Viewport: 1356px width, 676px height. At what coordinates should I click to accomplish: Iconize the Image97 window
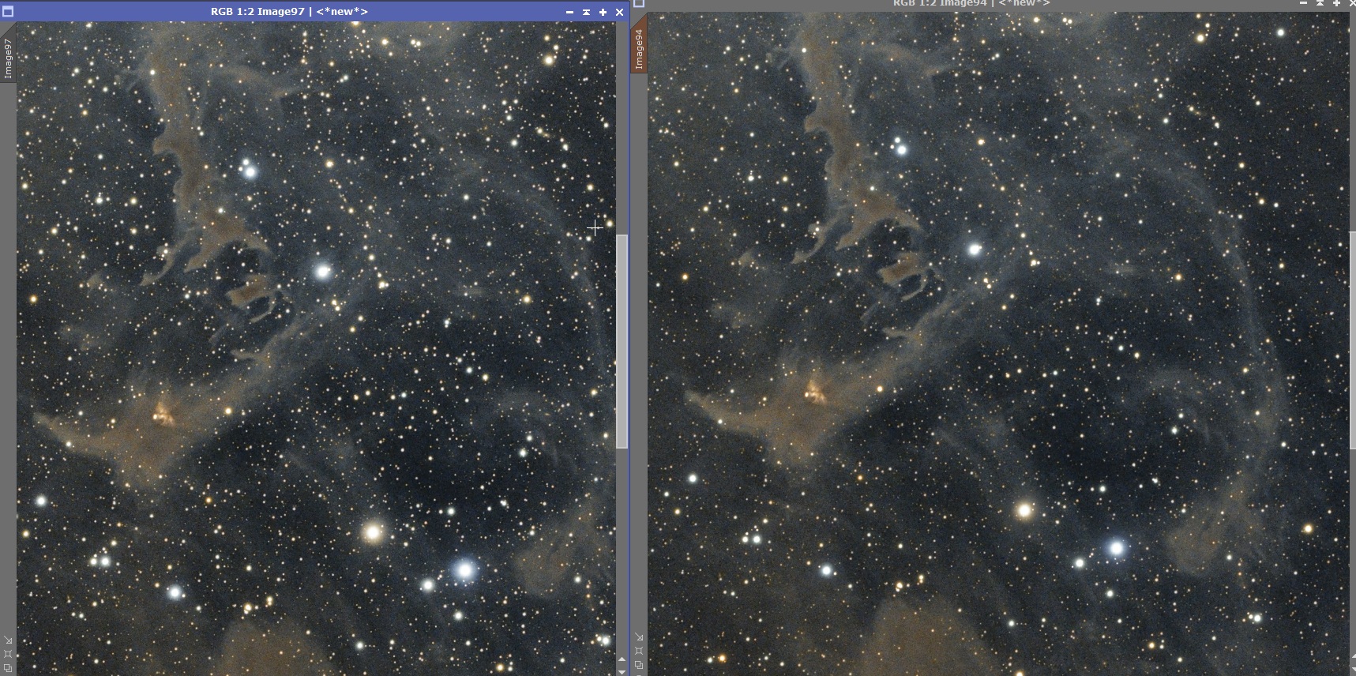(x=569, y=12)
